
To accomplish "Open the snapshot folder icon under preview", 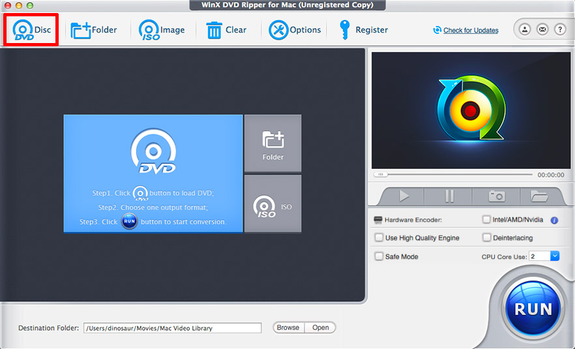I will coord(539,196).
